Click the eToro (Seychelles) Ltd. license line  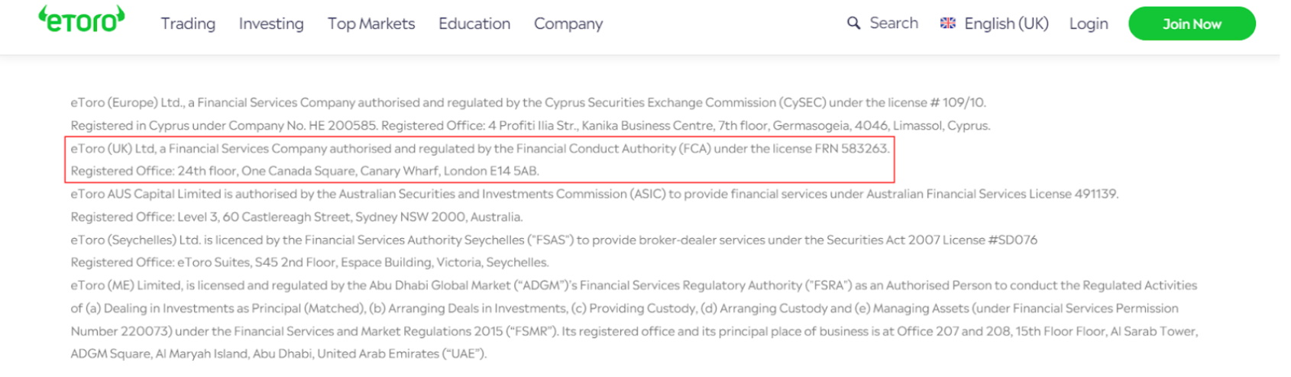554,240
